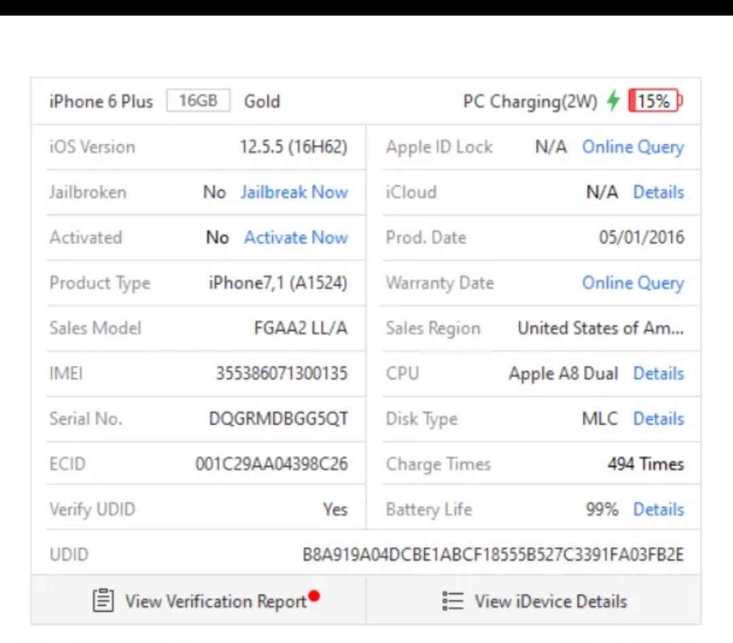Open View Verification Report

coord(199,600)
